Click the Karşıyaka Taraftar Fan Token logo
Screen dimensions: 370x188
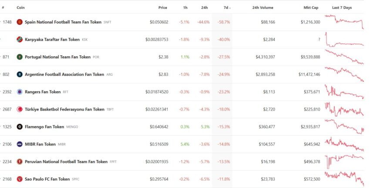pyautogui.click(x=20, y=40)
